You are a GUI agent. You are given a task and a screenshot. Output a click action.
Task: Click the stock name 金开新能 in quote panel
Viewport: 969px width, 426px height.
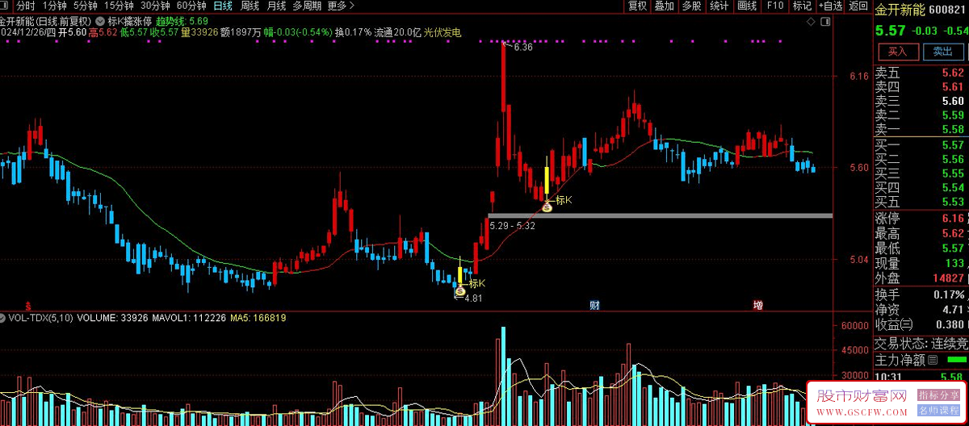pos(901,9)
